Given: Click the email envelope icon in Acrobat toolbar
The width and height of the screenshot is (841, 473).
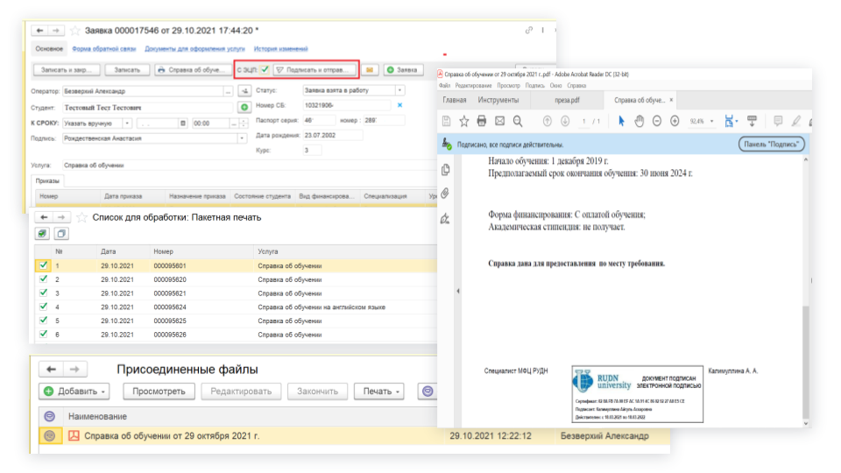Looking at the screenshot, I should click(499, 121).
